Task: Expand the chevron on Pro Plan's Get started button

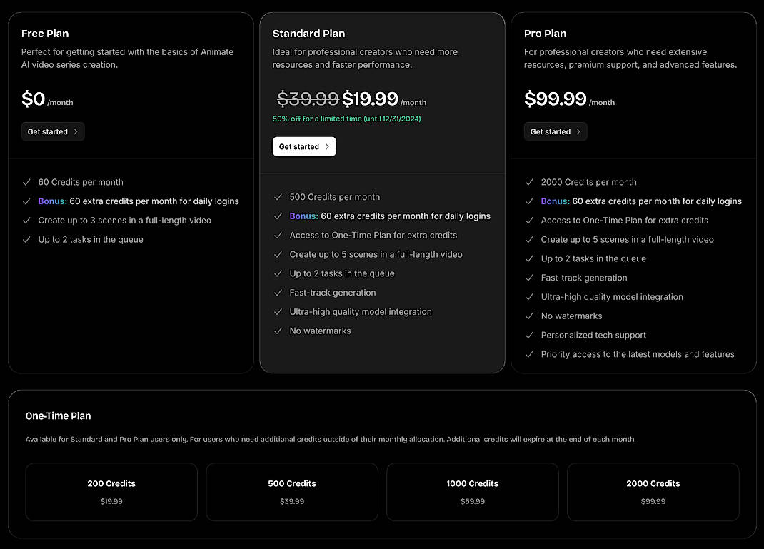Action: tap(578, 131)
